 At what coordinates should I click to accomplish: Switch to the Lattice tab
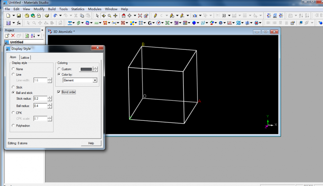(x=25, y=57)
